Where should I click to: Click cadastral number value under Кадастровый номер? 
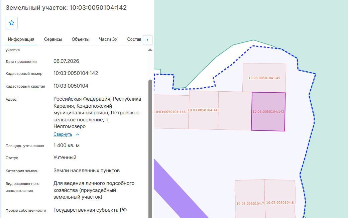click(76, 73)
